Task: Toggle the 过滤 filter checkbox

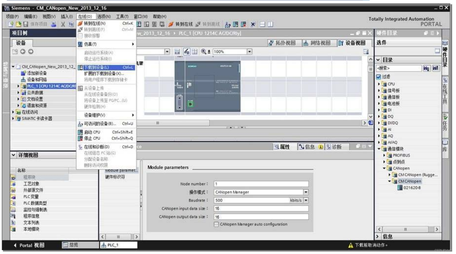Action: tap(378, 77)
